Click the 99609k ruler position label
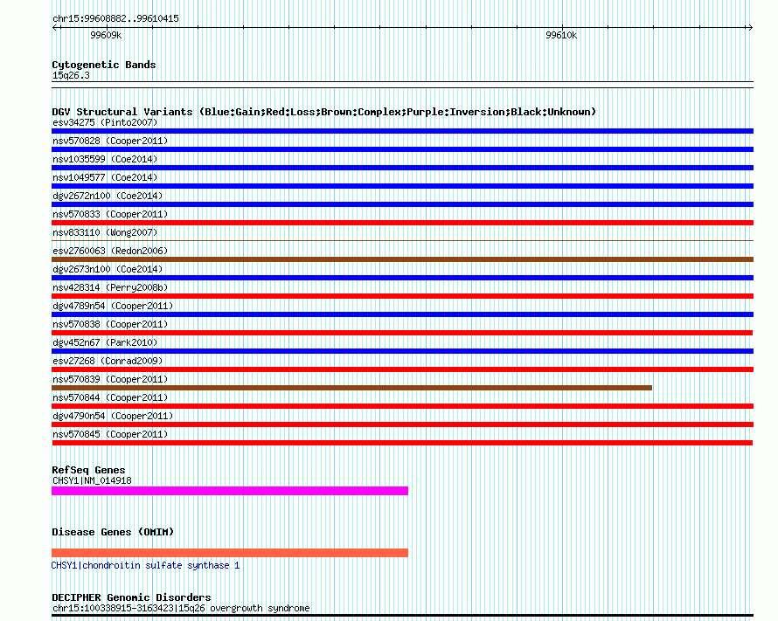 106,35
